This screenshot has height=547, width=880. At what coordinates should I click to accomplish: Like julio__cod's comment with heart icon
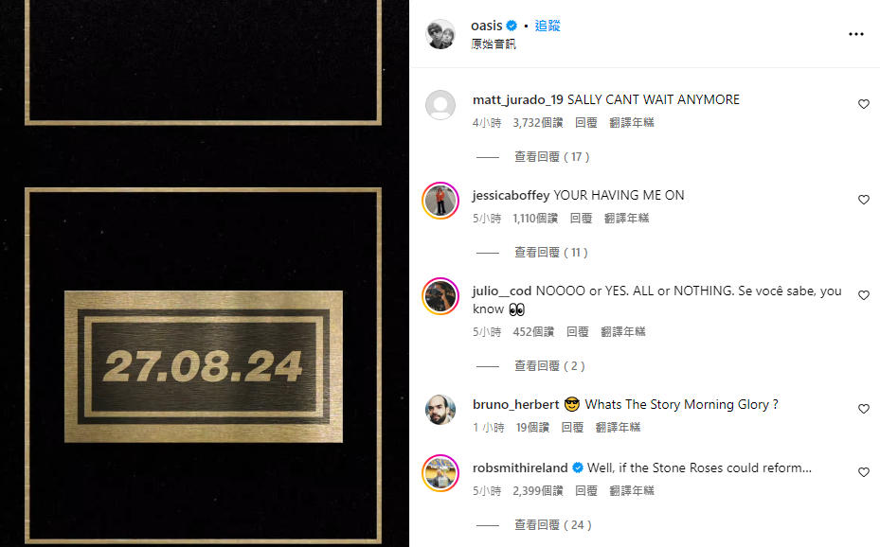point(864,295)
